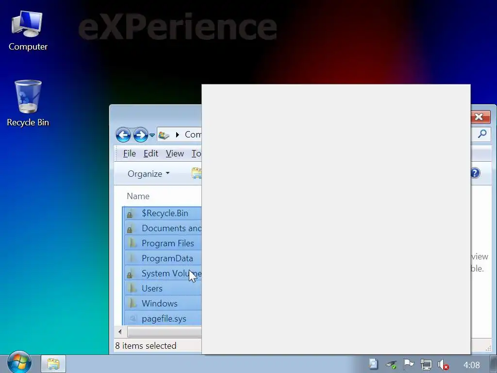Select the Program Files folder
This screenshot has width=497, height=373.
click(162, 243)
